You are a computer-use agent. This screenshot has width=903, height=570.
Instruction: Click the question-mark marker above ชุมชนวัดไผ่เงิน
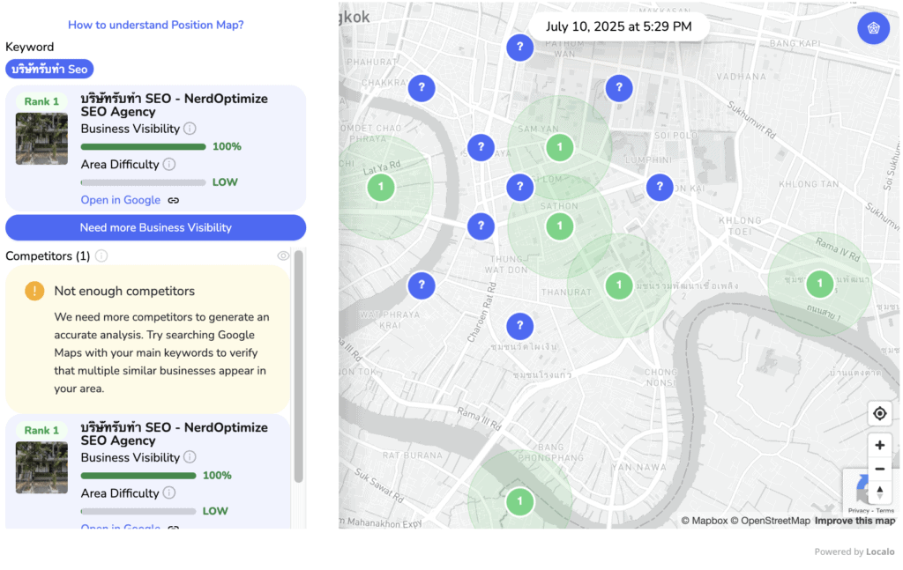pos(519,326)
